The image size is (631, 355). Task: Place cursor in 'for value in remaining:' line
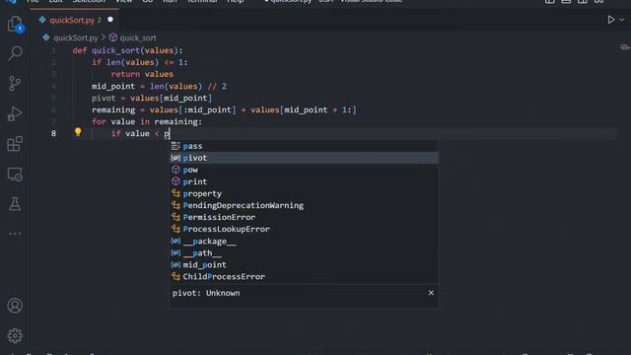[147, 121]
